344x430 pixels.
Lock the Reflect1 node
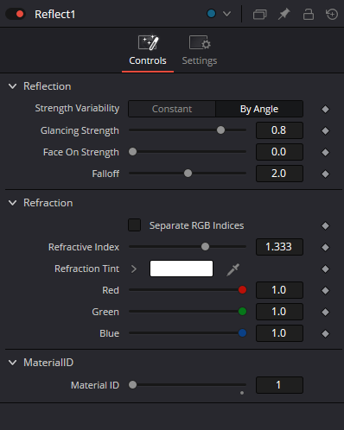[x=309, y=14]
